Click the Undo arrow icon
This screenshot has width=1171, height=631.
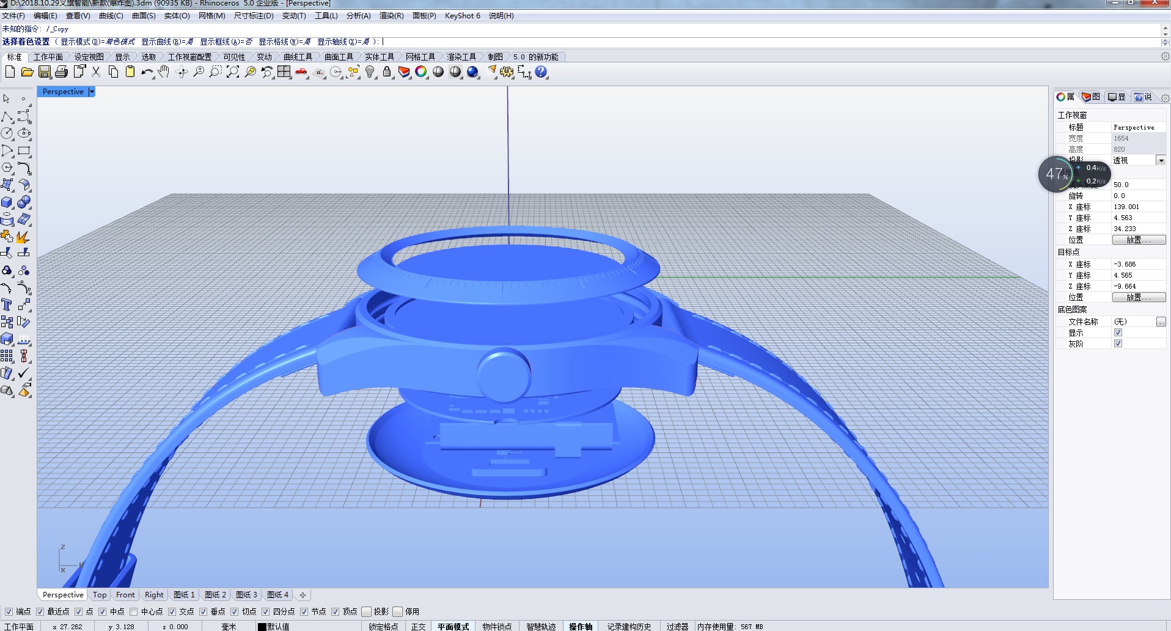coord(146,72)
